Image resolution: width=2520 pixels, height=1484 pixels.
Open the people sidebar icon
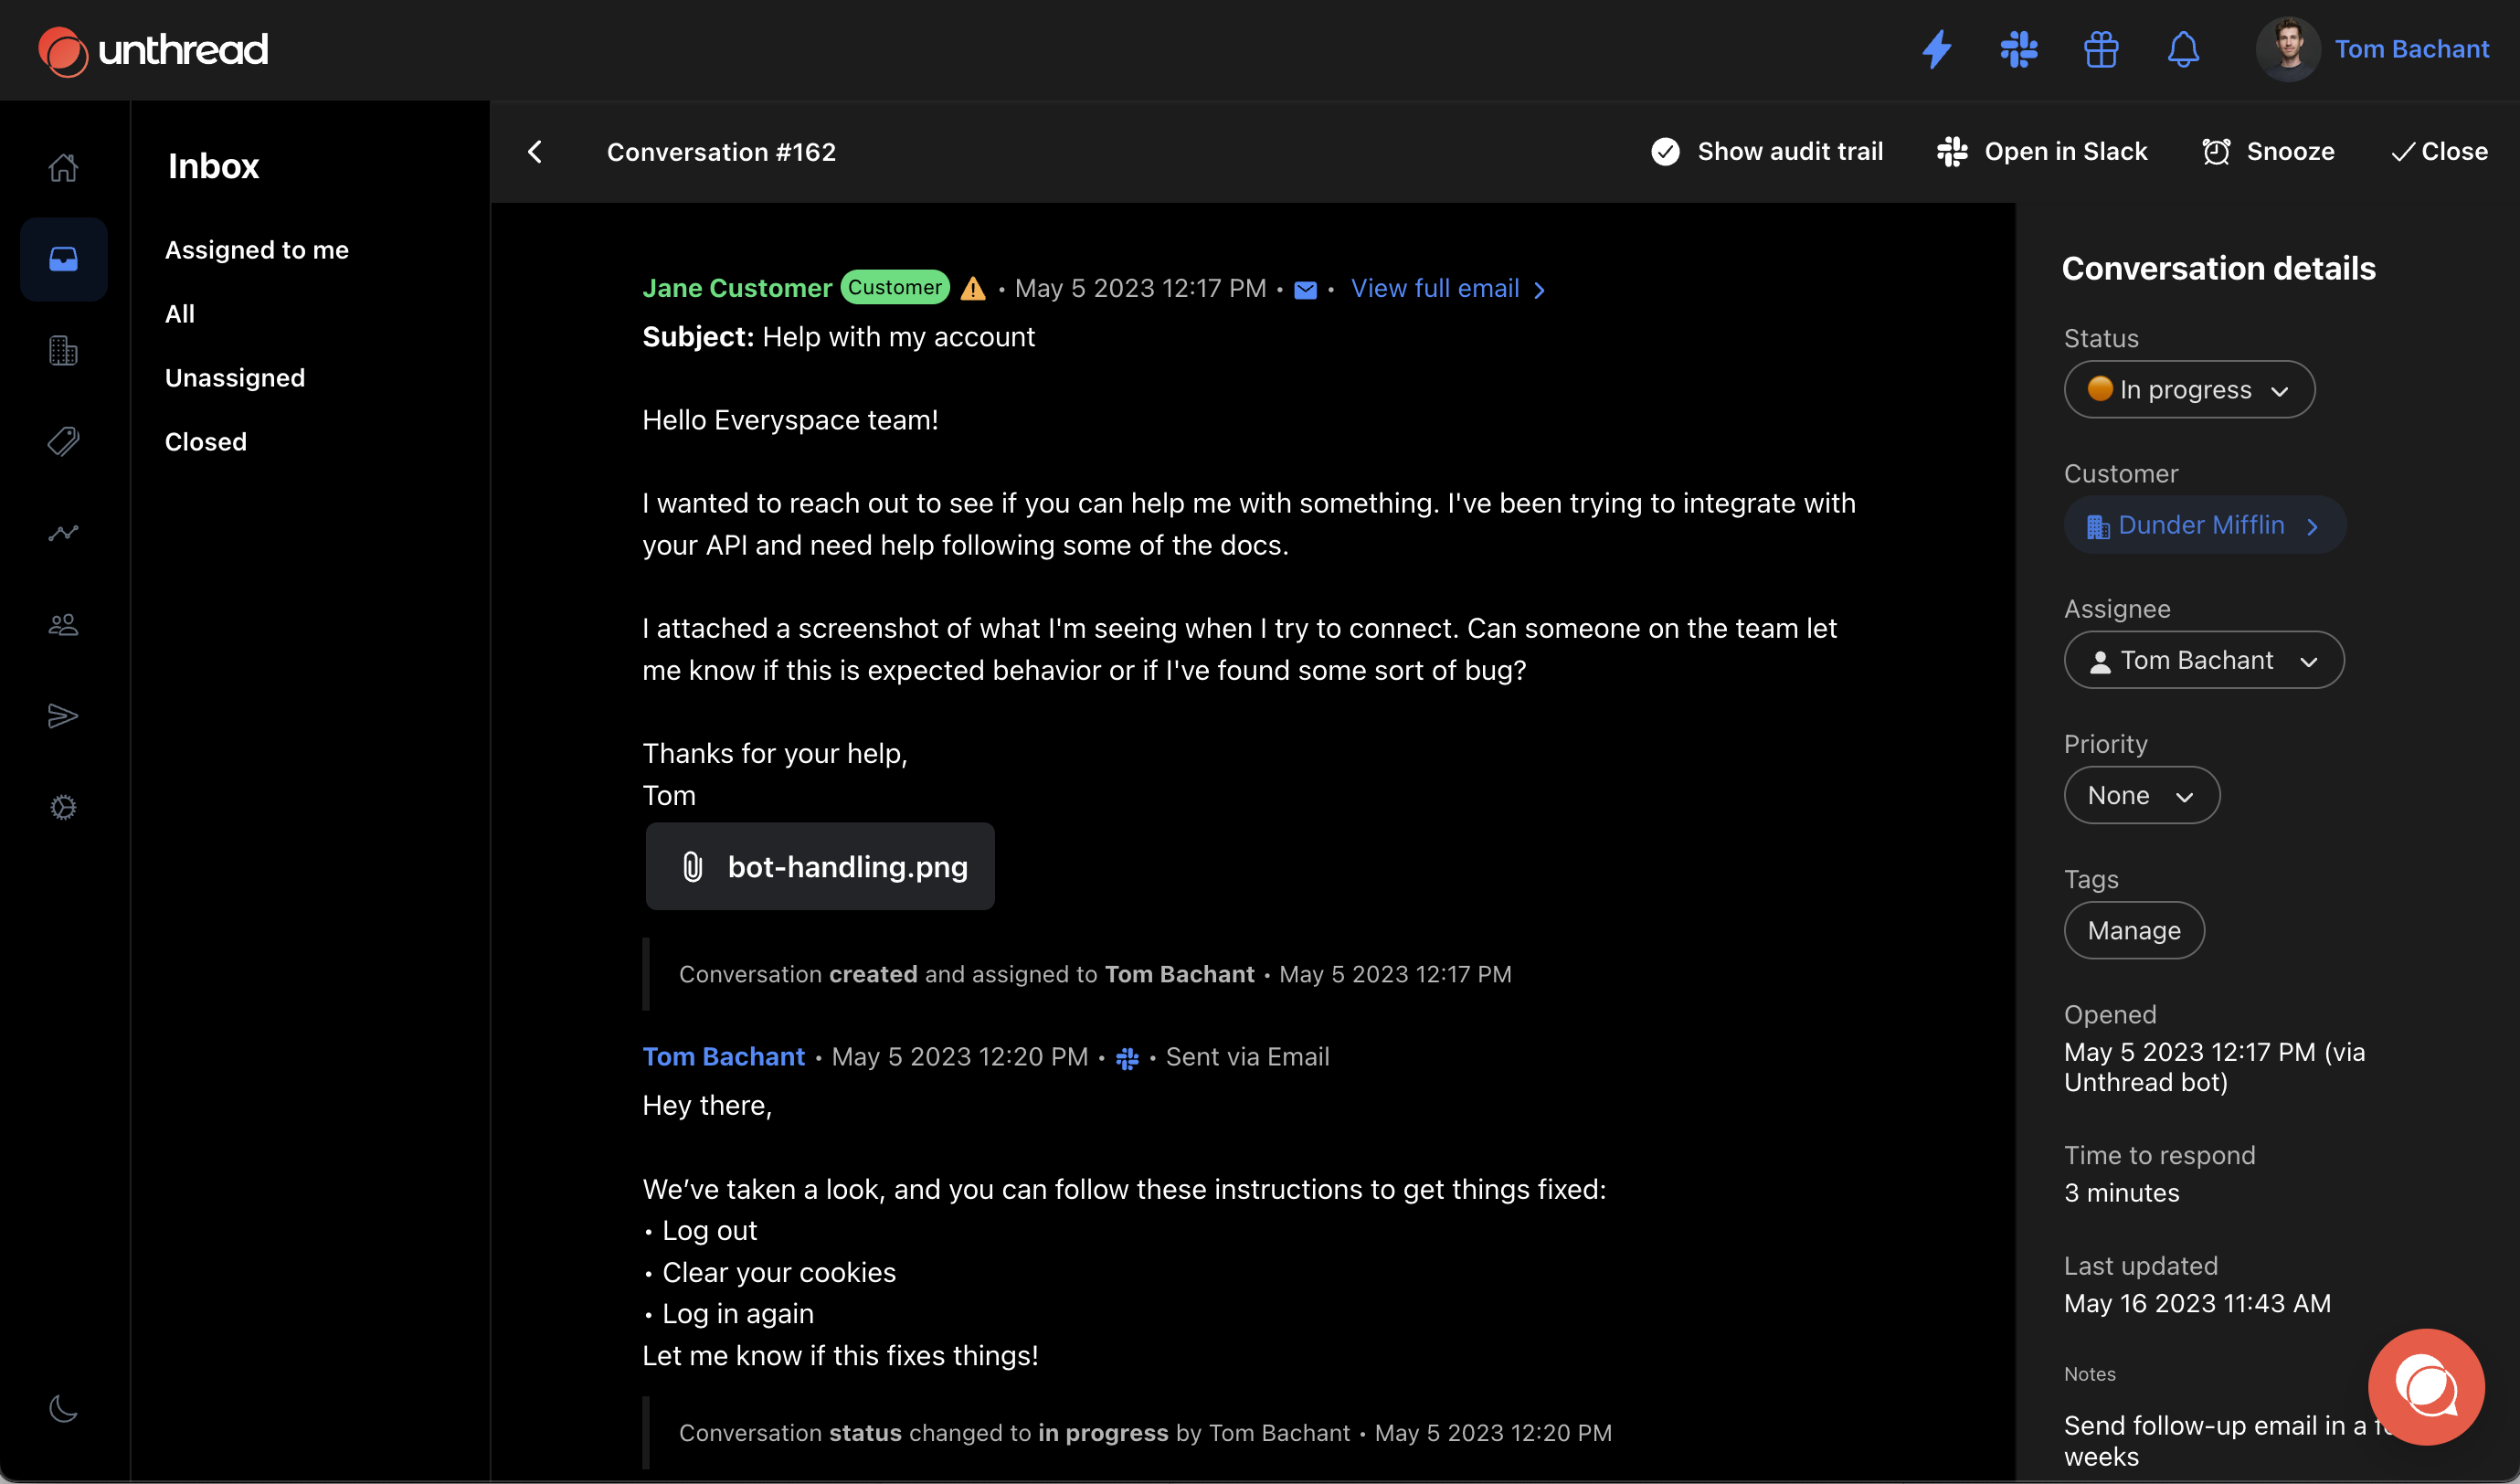point(63,625)
